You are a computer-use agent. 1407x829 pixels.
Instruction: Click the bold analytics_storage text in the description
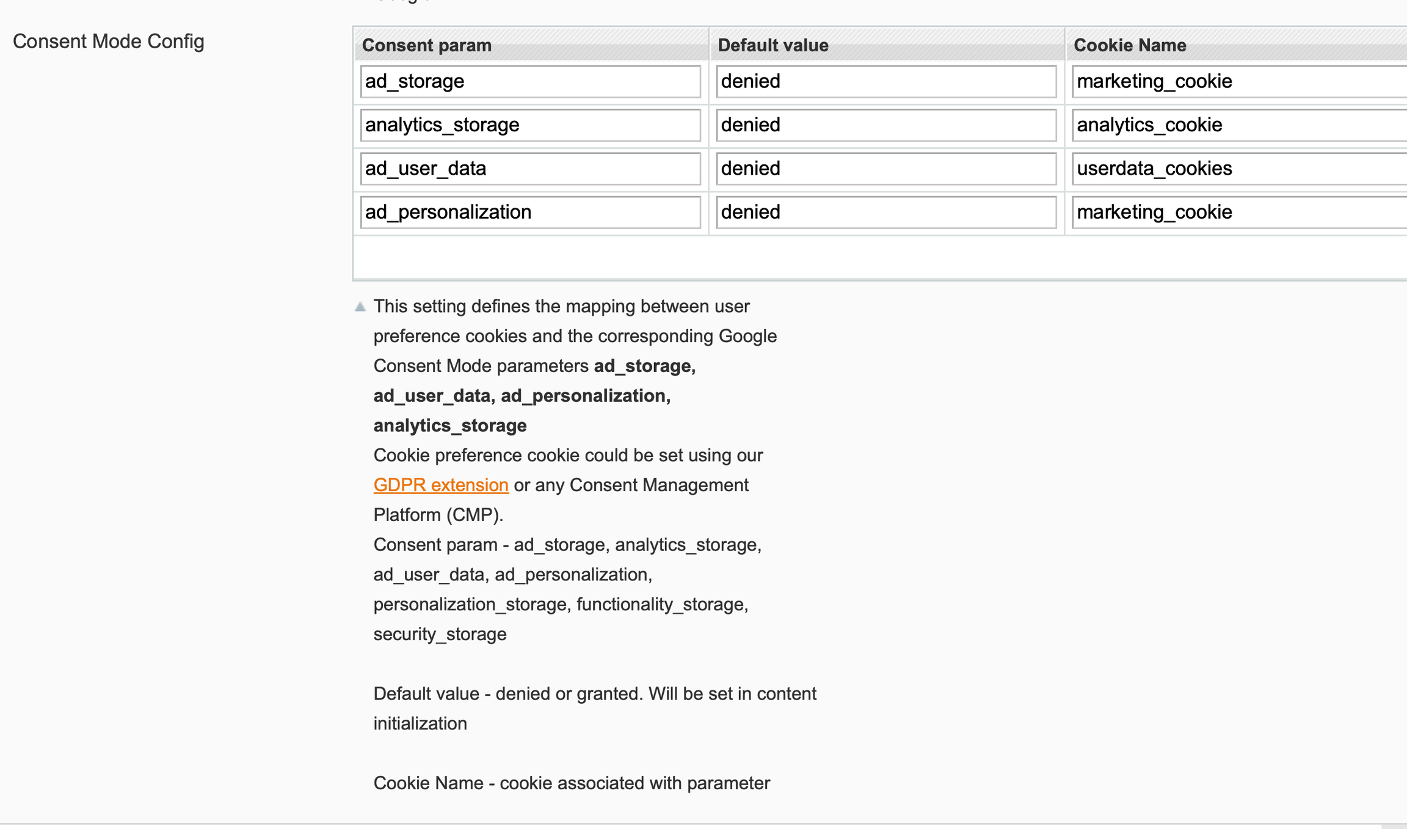[x=449, y=426]
